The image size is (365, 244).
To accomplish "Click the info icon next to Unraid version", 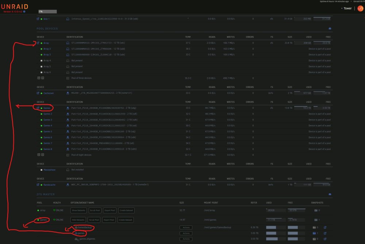I will pos(24,11).
